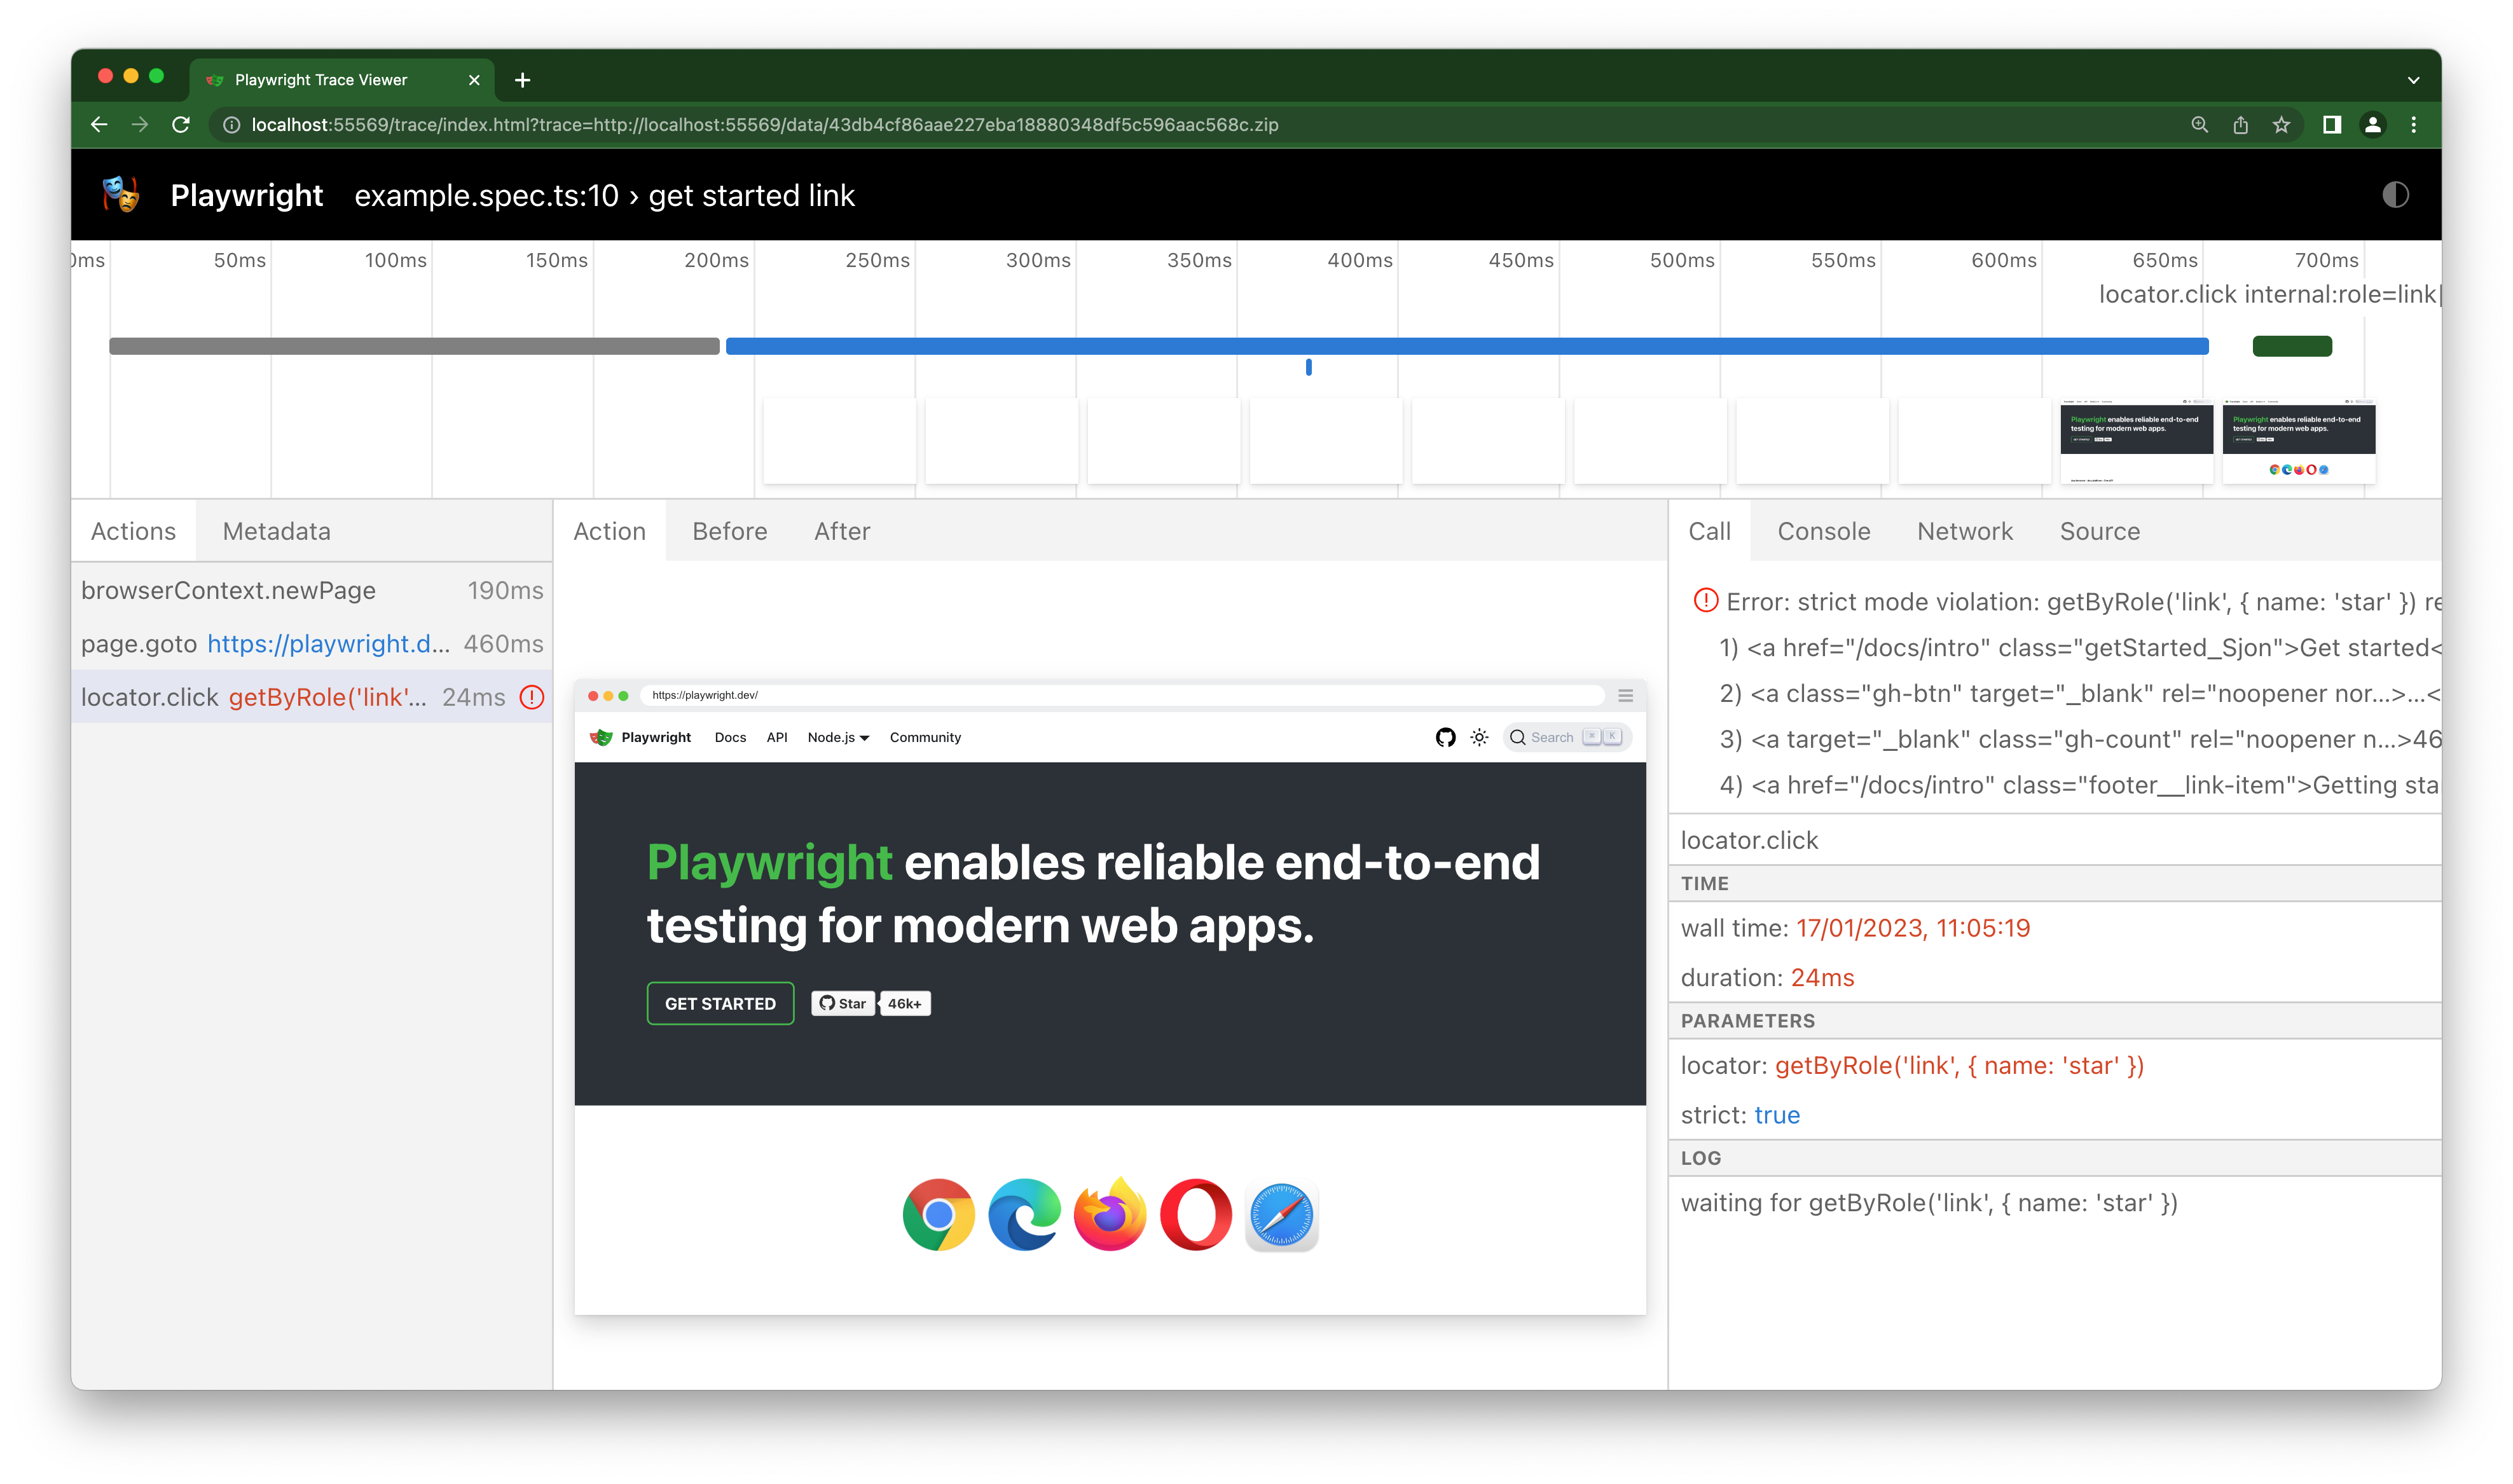The image size is (2513, 1484).
Task: Go back using the browser back arrow
Action: 99,124
